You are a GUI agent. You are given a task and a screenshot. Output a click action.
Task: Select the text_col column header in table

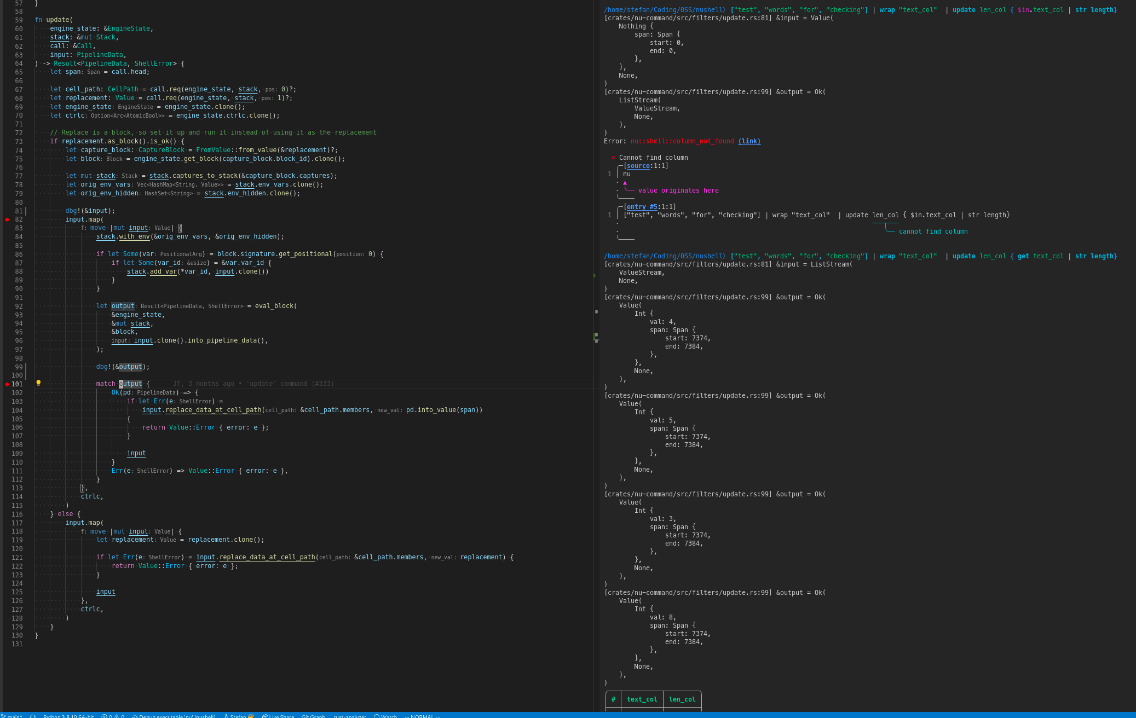coord(642,699)
